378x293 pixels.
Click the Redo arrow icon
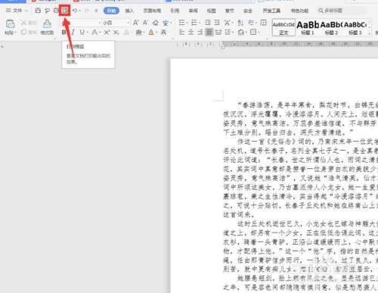tap(87, 11)
